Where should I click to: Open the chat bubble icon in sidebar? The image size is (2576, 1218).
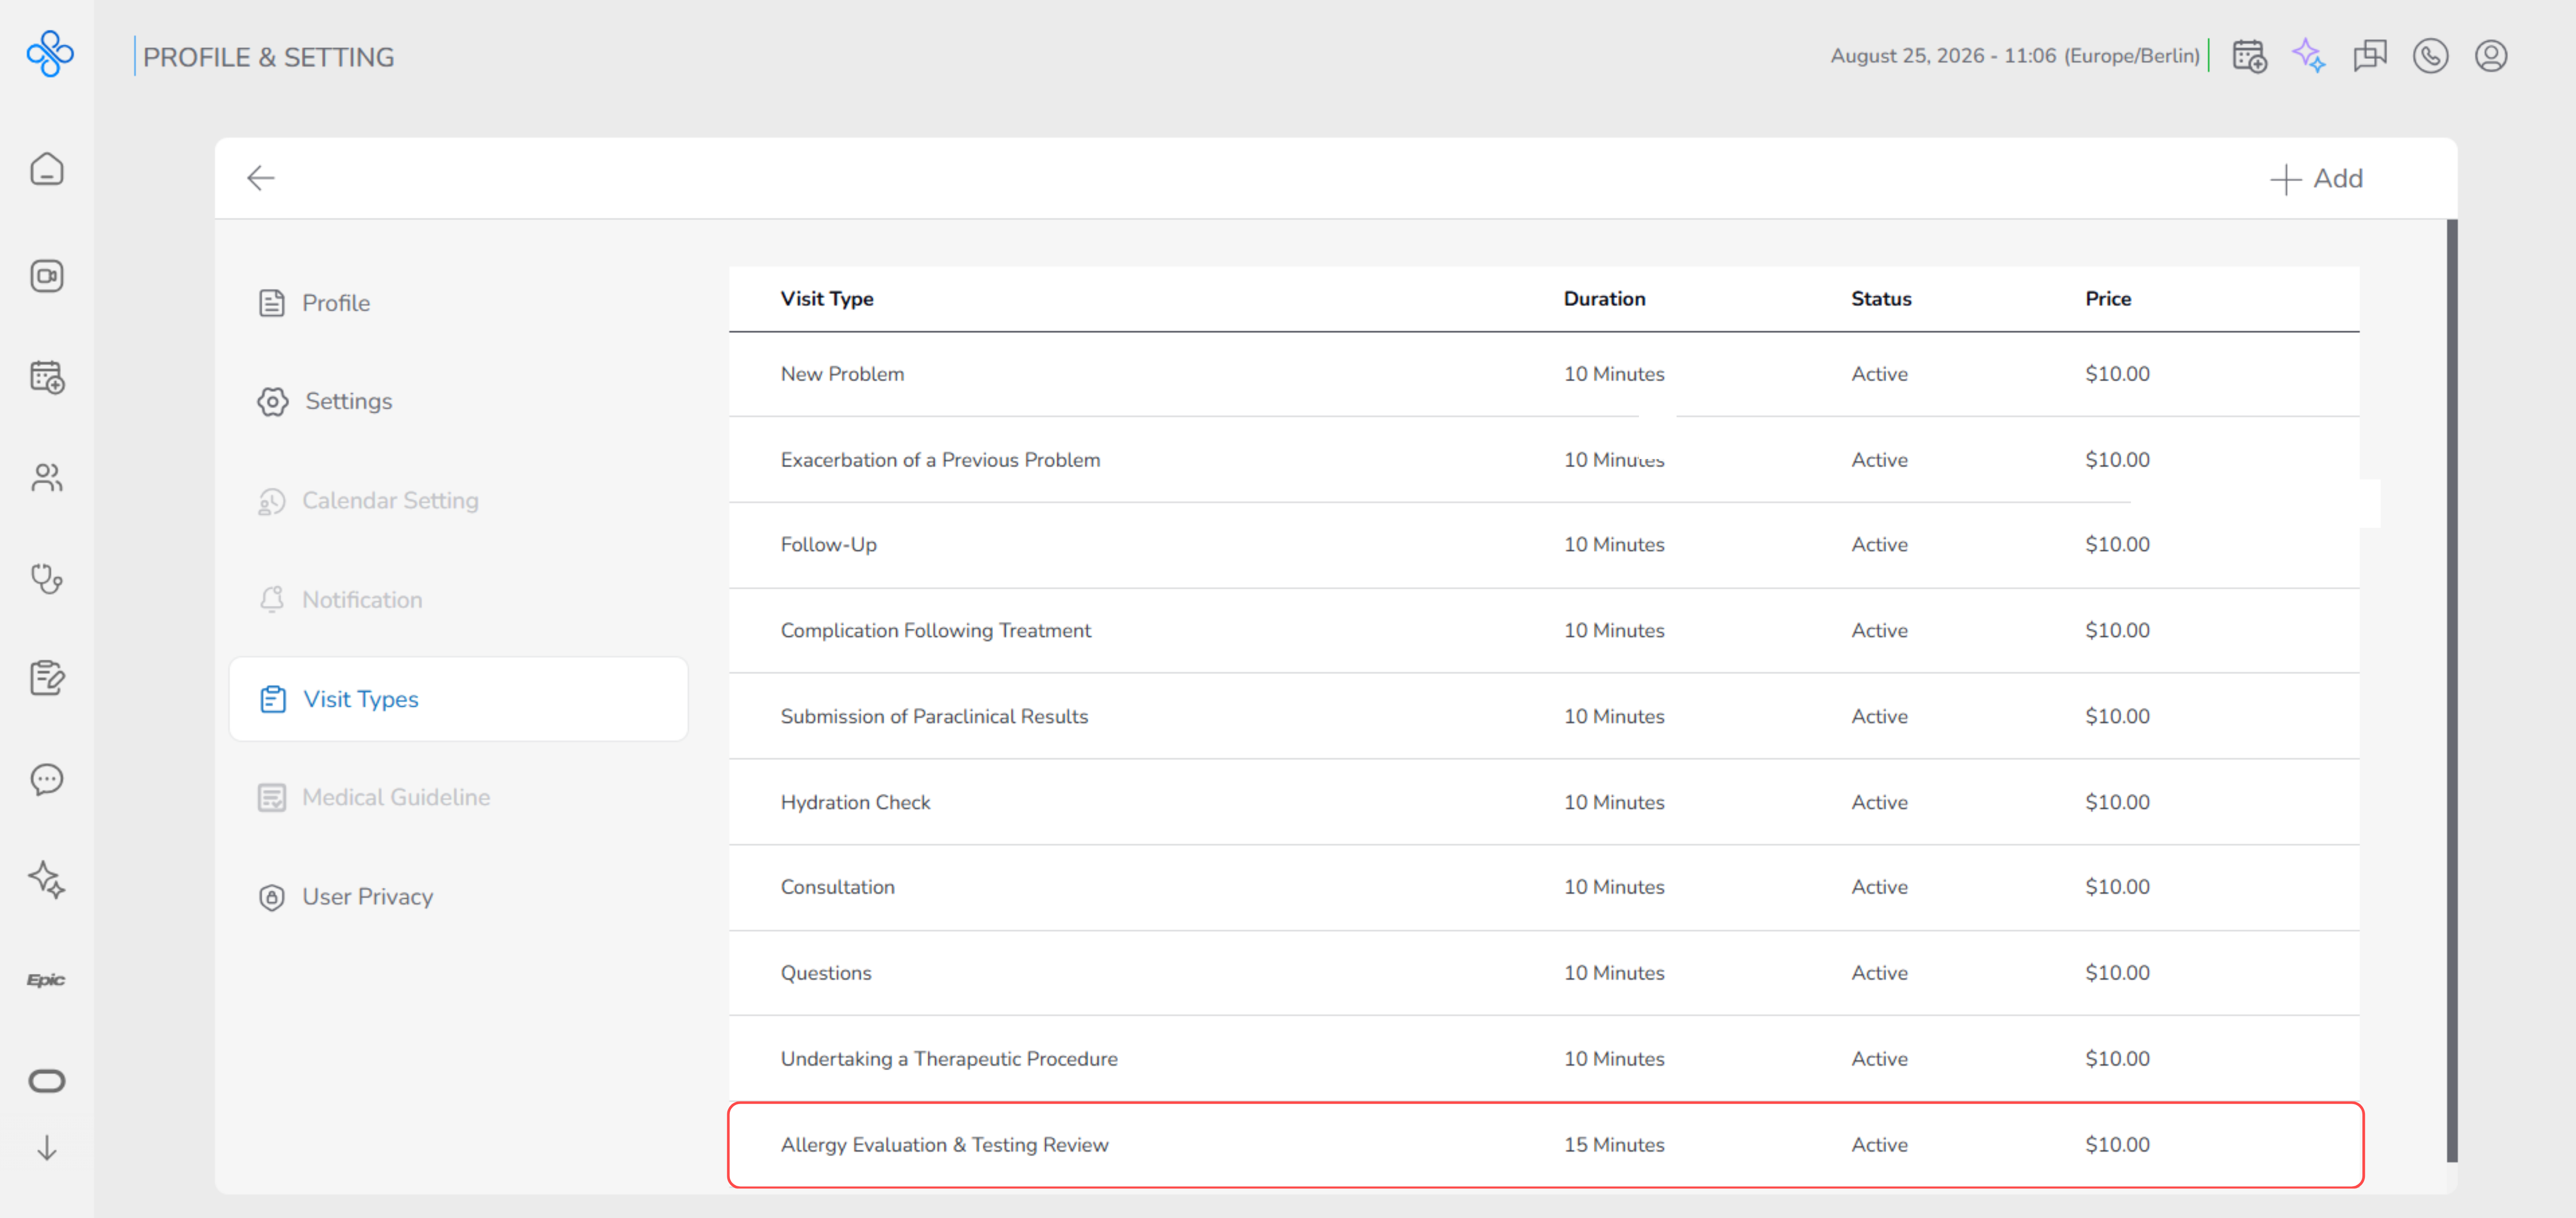(47, 779)
